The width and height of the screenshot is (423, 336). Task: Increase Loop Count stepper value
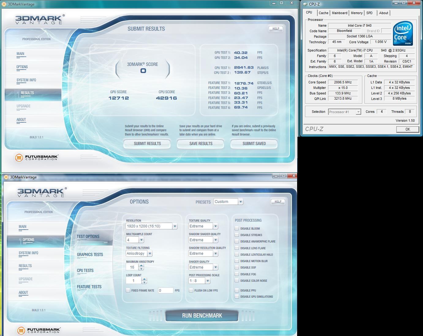[x=144, y=279]
